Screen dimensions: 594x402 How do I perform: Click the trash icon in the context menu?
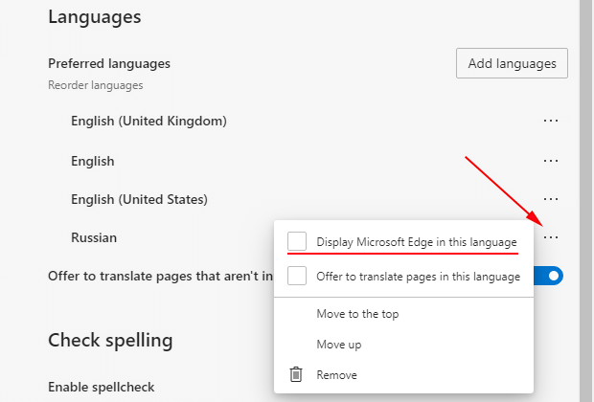tap(296, 374)
